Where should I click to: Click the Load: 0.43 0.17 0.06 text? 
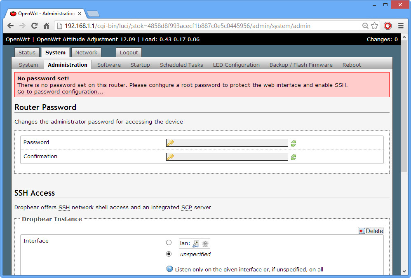(171, 39)
